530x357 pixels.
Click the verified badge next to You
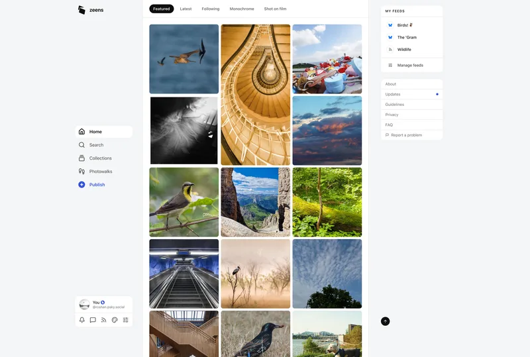[103, 302]
